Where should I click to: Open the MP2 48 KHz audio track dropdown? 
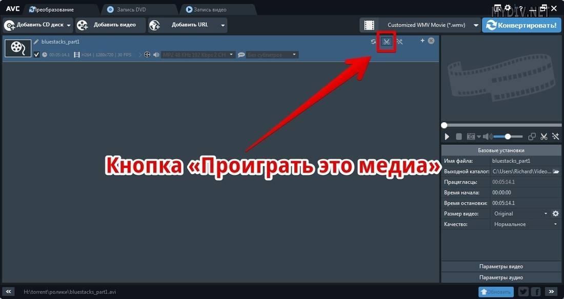(197, 55)
